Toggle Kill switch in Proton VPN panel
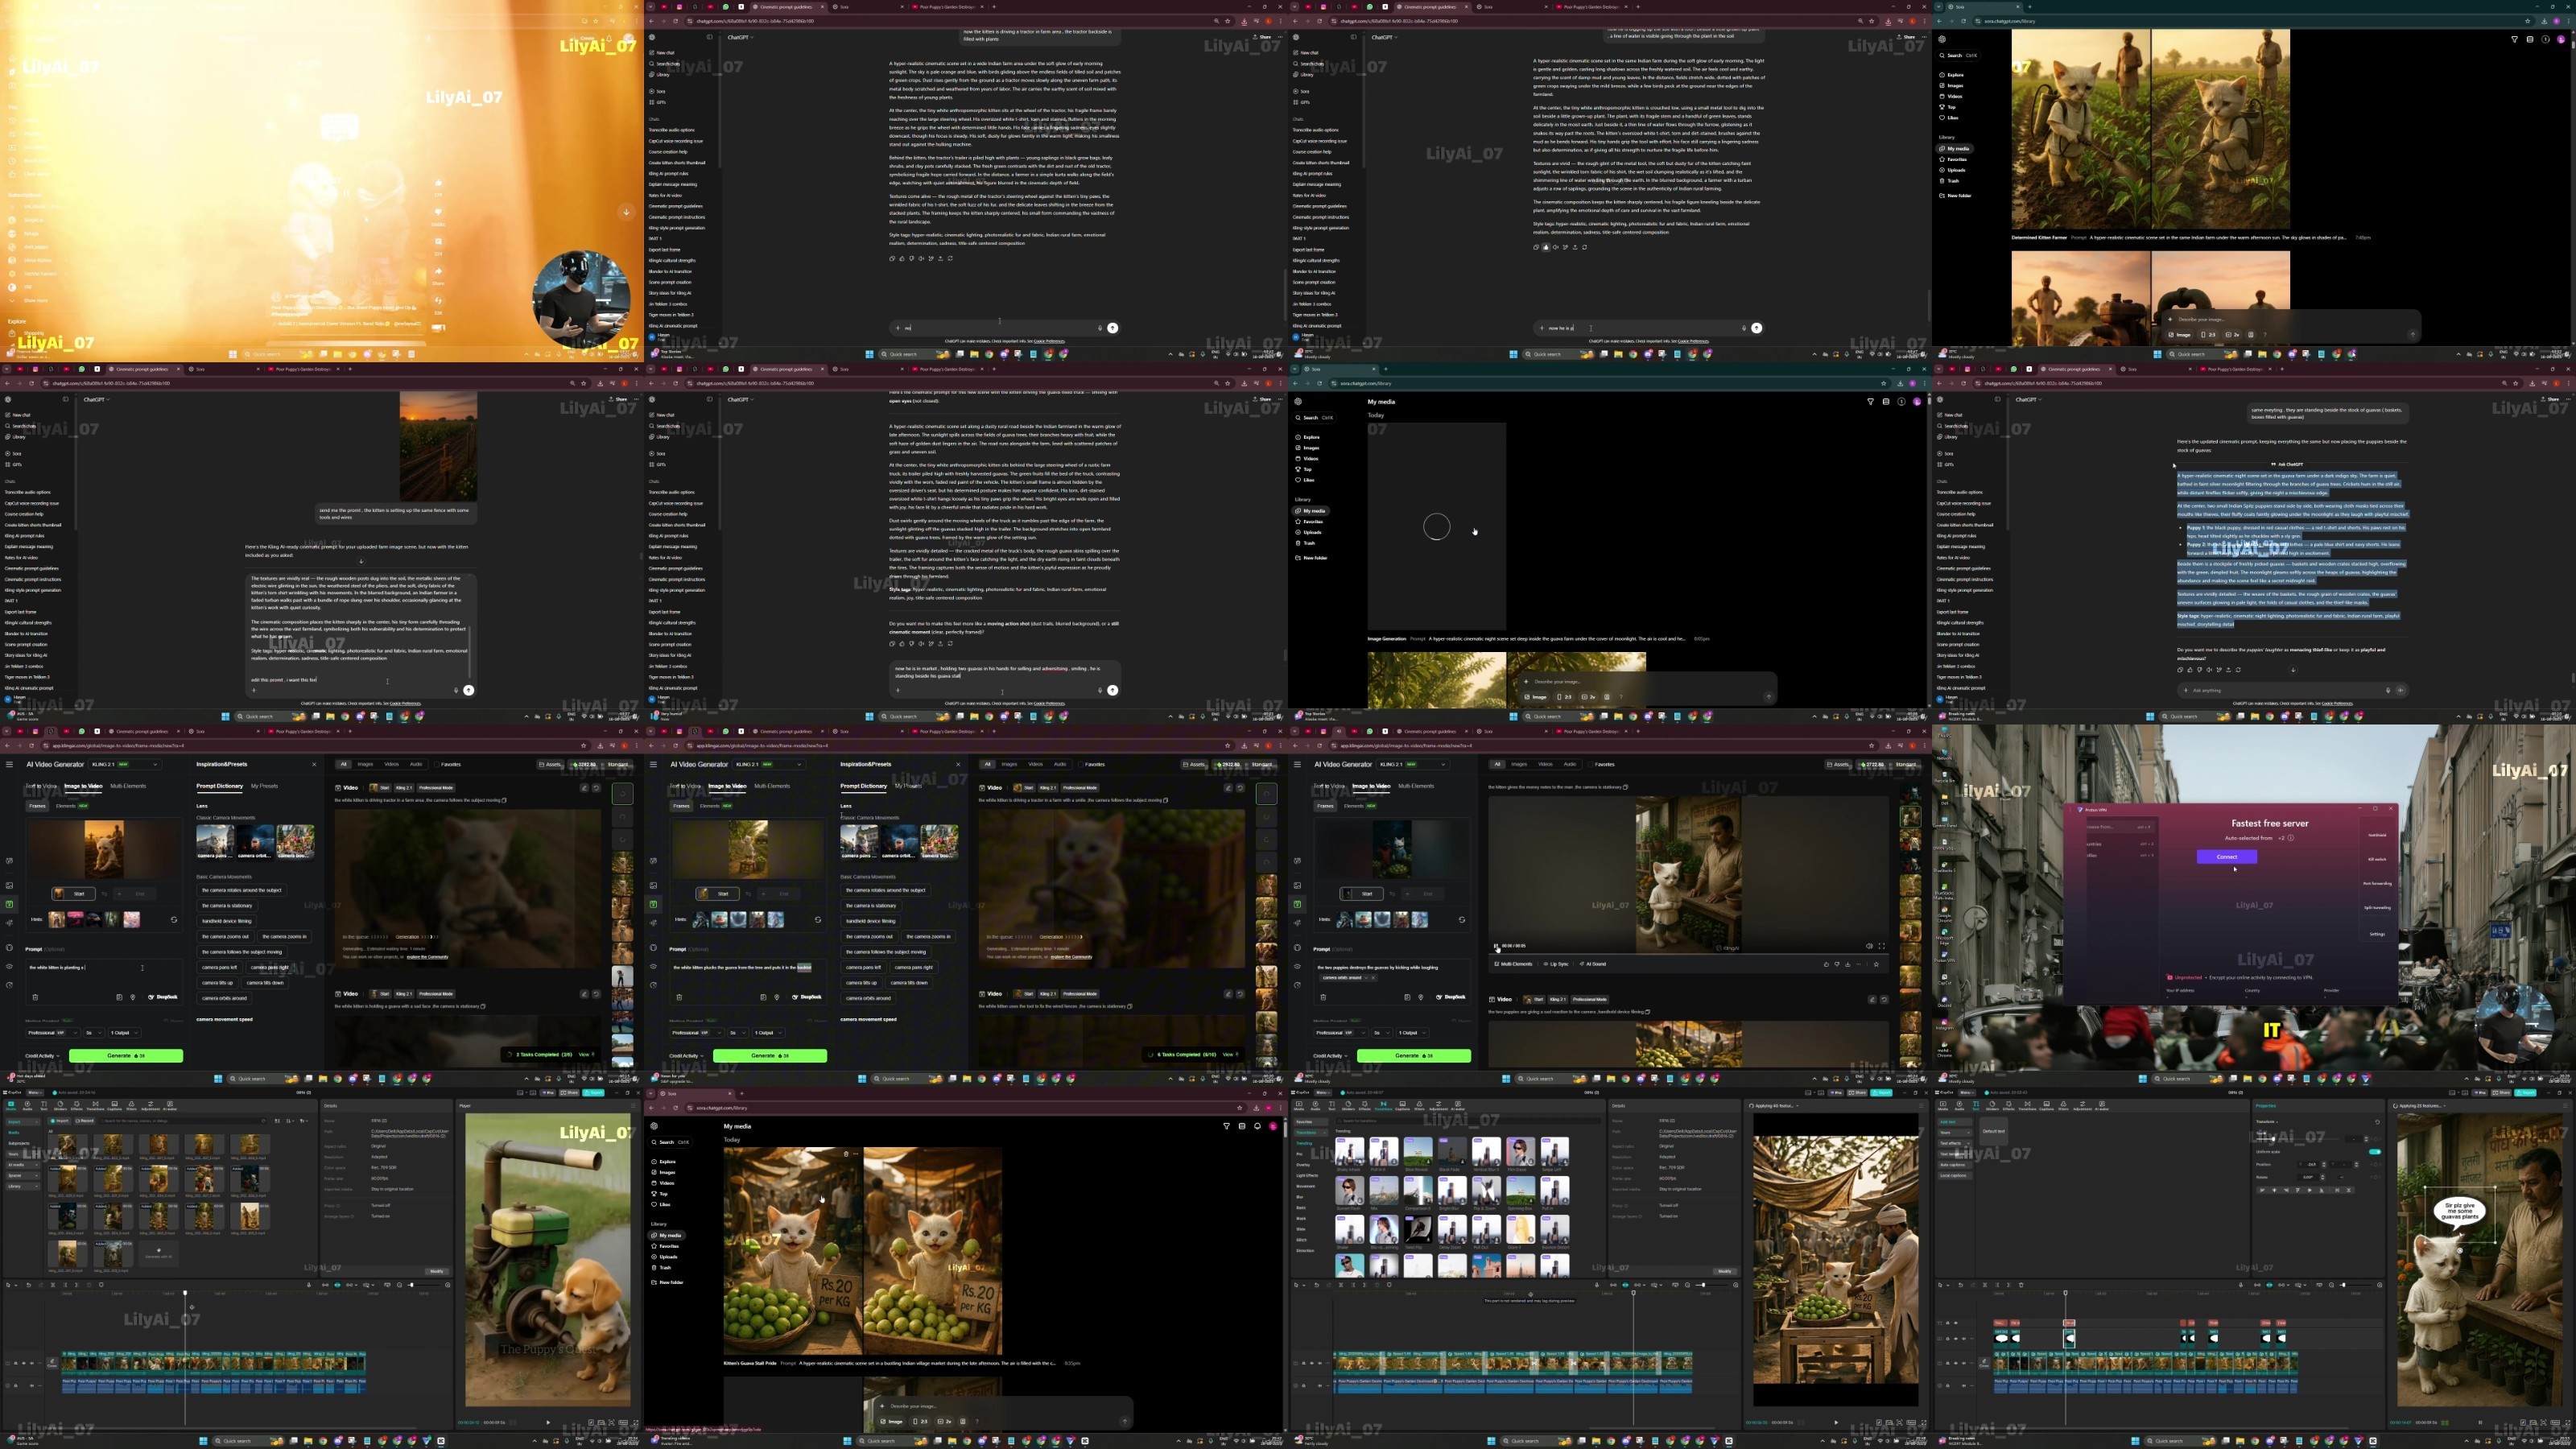Viewport: 2576px width, 1449px height. (2377, 859)
